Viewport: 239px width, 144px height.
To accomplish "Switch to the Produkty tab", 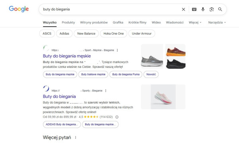I will 68,23.
